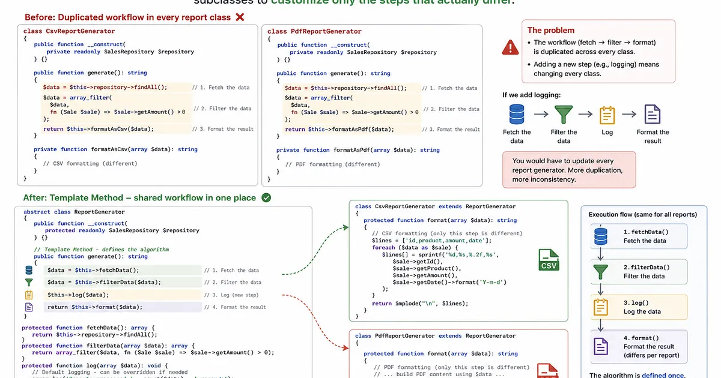The height and width of the screenshot is (378, 721).
Task: Select the 'After: Template Method – shared workflow' heading
Action: tap(139, 198)
